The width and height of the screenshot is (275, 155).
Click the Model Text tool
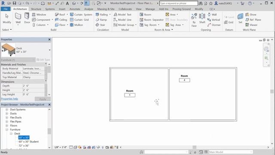click(x=122, y=14)
